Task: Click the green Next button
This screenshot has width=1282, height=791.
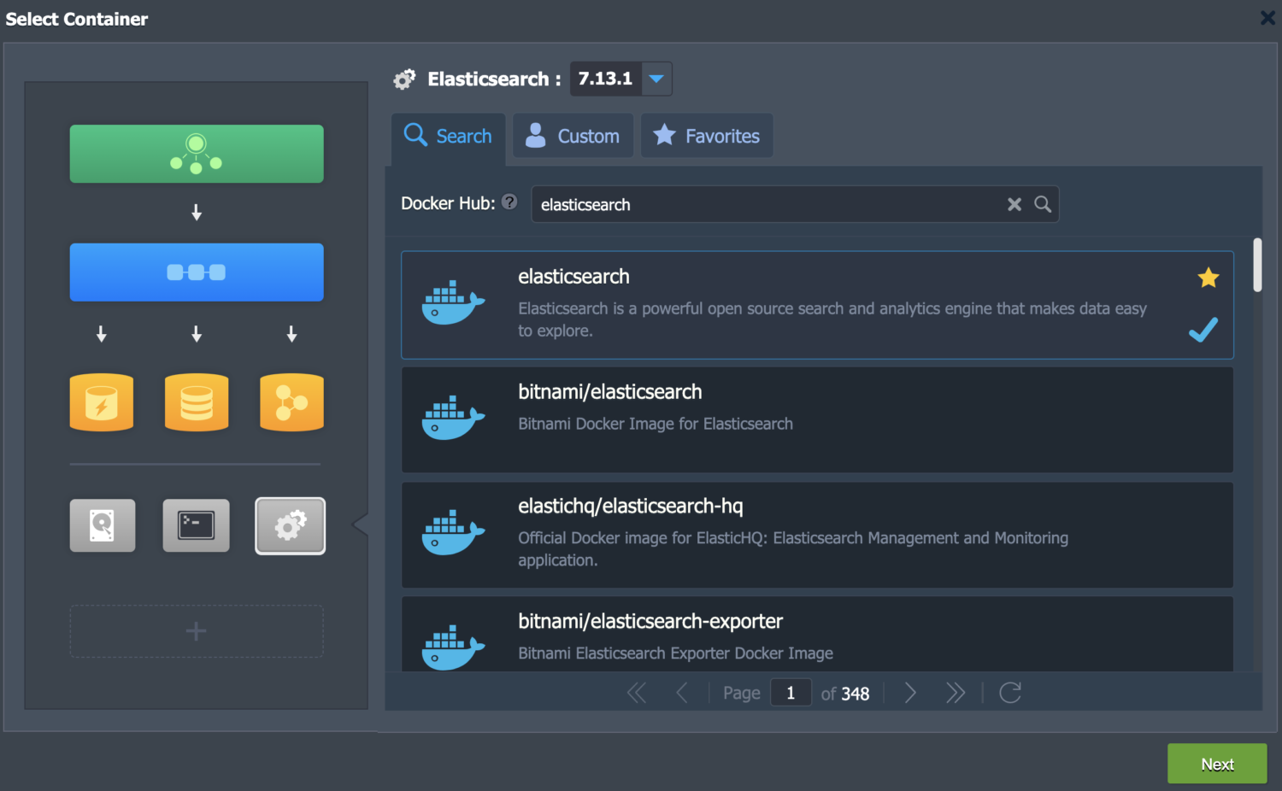Action: point(1216,764)
